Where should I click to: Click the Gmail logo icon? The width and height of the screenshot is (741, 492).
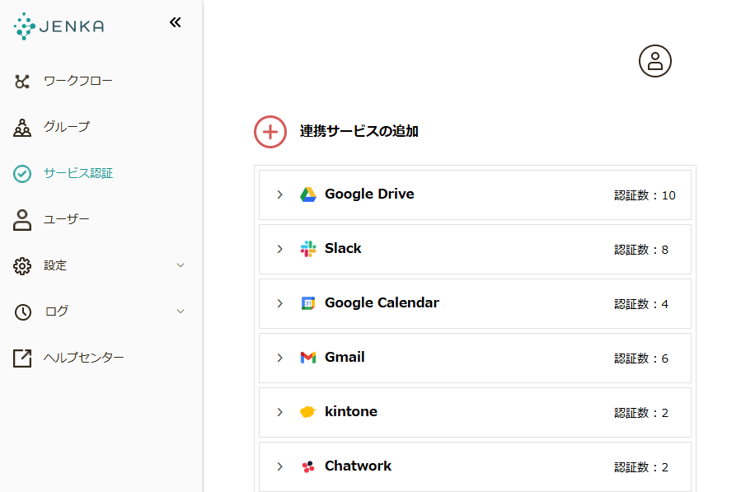[x=308, y=358]
